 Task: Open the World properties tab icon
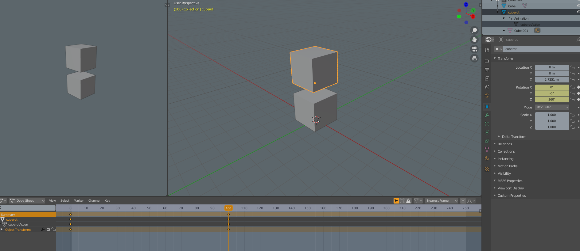pos(487,96)
